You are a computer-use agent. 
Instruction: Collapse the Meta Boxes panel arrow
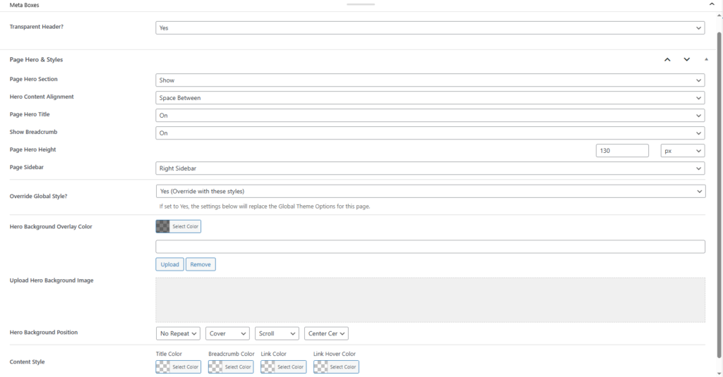[x=711, y=4]
